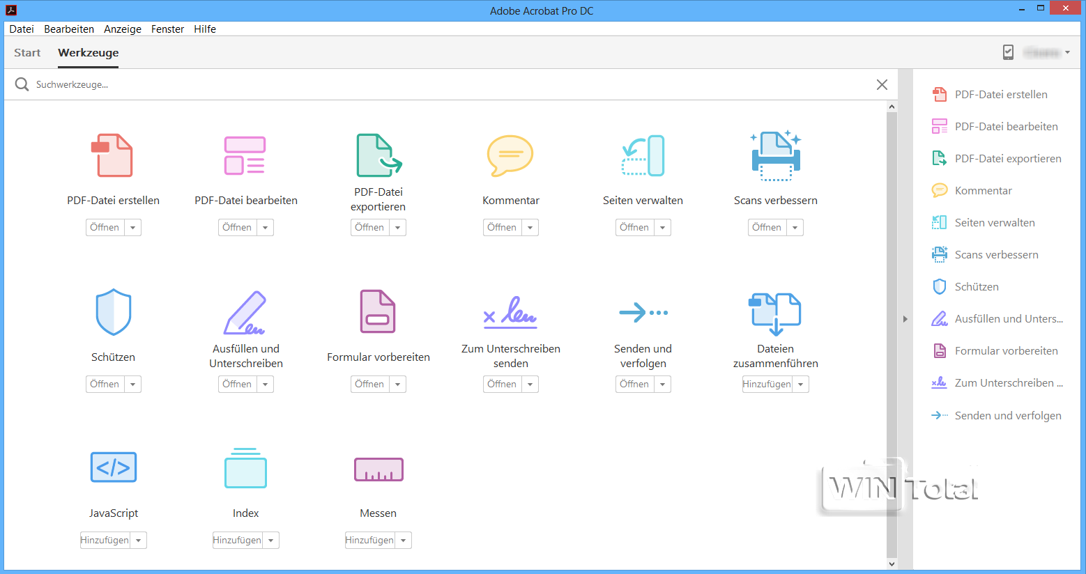Open Zum Unterschreiben shortcut in right panel
The height and width of the screenshot is (574, 1086).
click(997, 383)
